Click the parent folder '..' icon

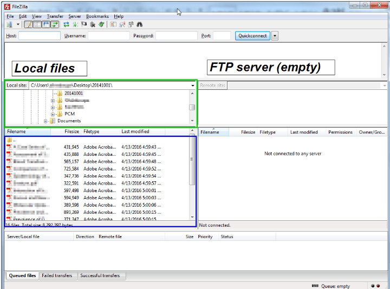(9, 140)
